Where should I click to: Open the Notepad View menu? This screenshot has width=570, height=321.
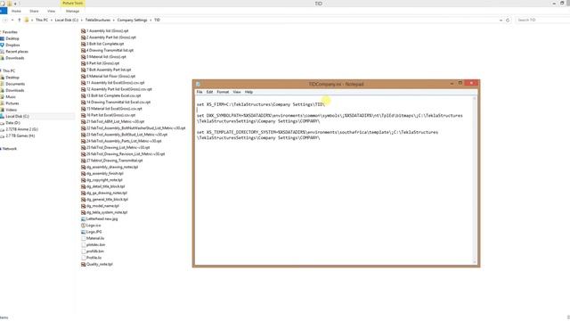pos(237,92)
